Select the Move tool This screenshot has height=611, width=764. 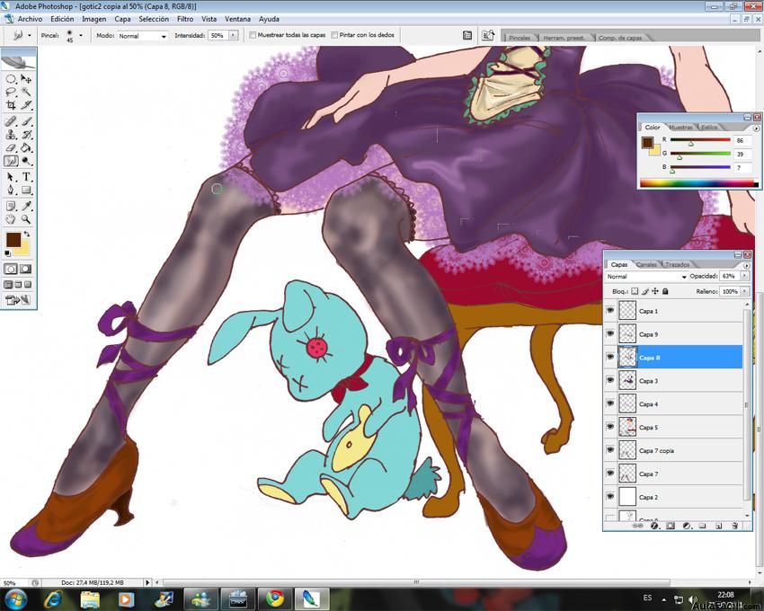point(26,79)
